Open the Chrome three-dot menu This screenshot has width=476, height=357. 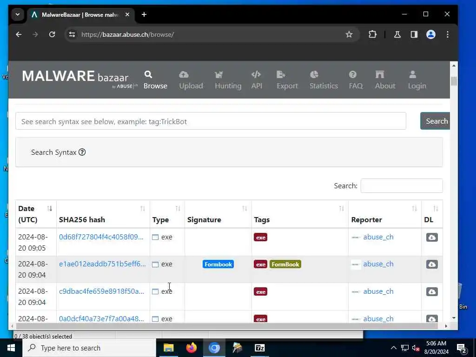click(448, 34)
